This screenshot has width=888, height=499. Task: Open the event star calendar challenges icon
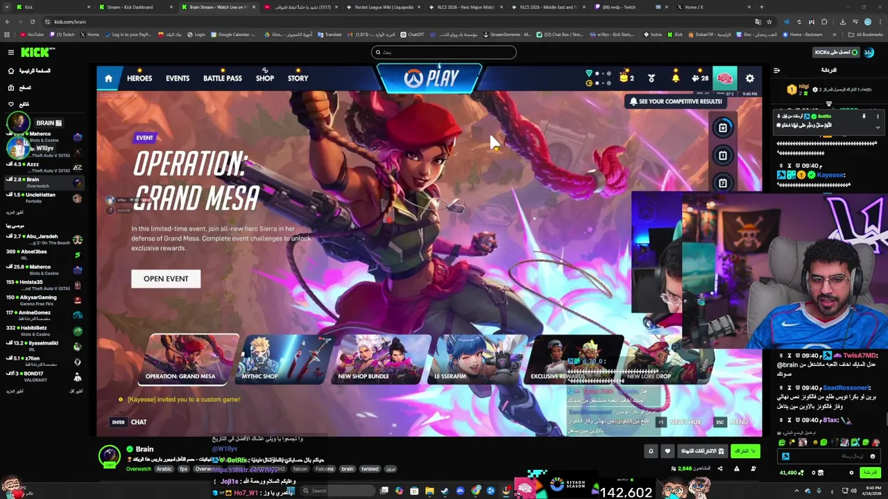pyautogui.click(x=723, y=128)
